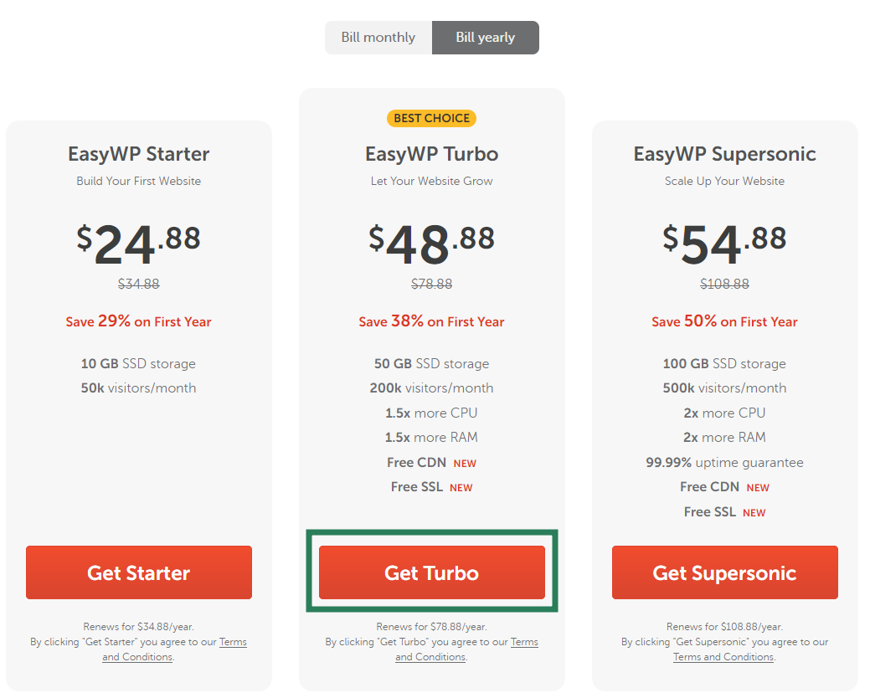The height and width of the screenshot is (698, 870).
Task: Open Terms and Conditions under Supersonic plan
Action: point(723,657)
